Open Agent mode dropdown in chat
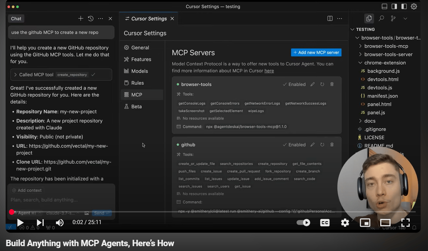 pyautogui.click(x=26, y=213)
